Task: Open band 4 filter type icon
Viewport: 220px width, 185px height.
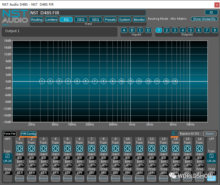Action: click(55, 148)
